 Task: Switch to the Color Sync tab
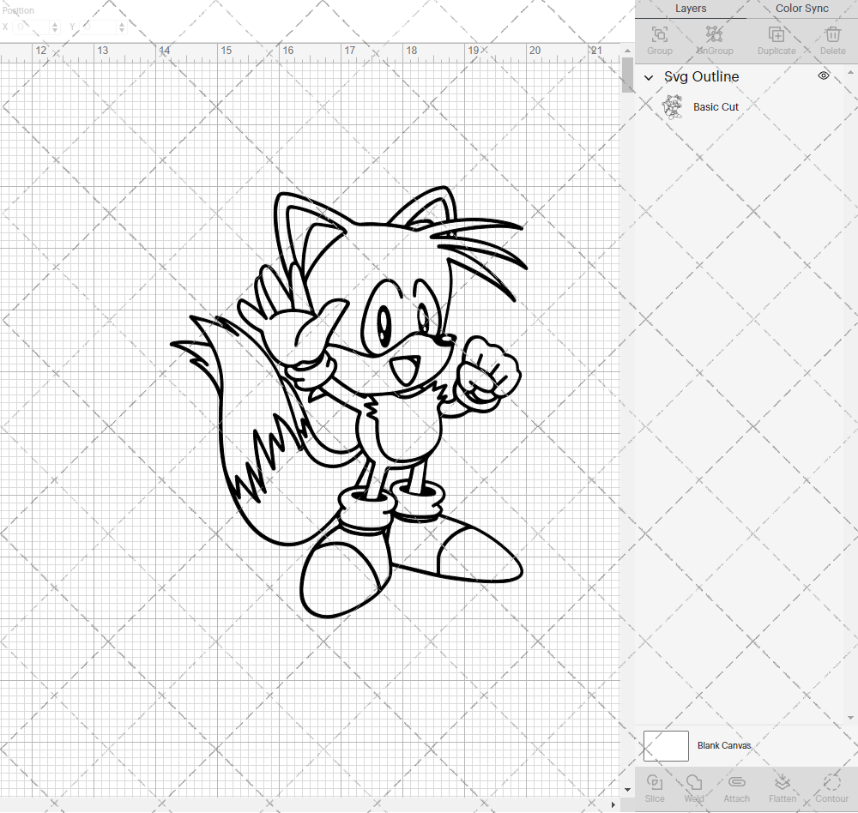click(x=801, y=9)
